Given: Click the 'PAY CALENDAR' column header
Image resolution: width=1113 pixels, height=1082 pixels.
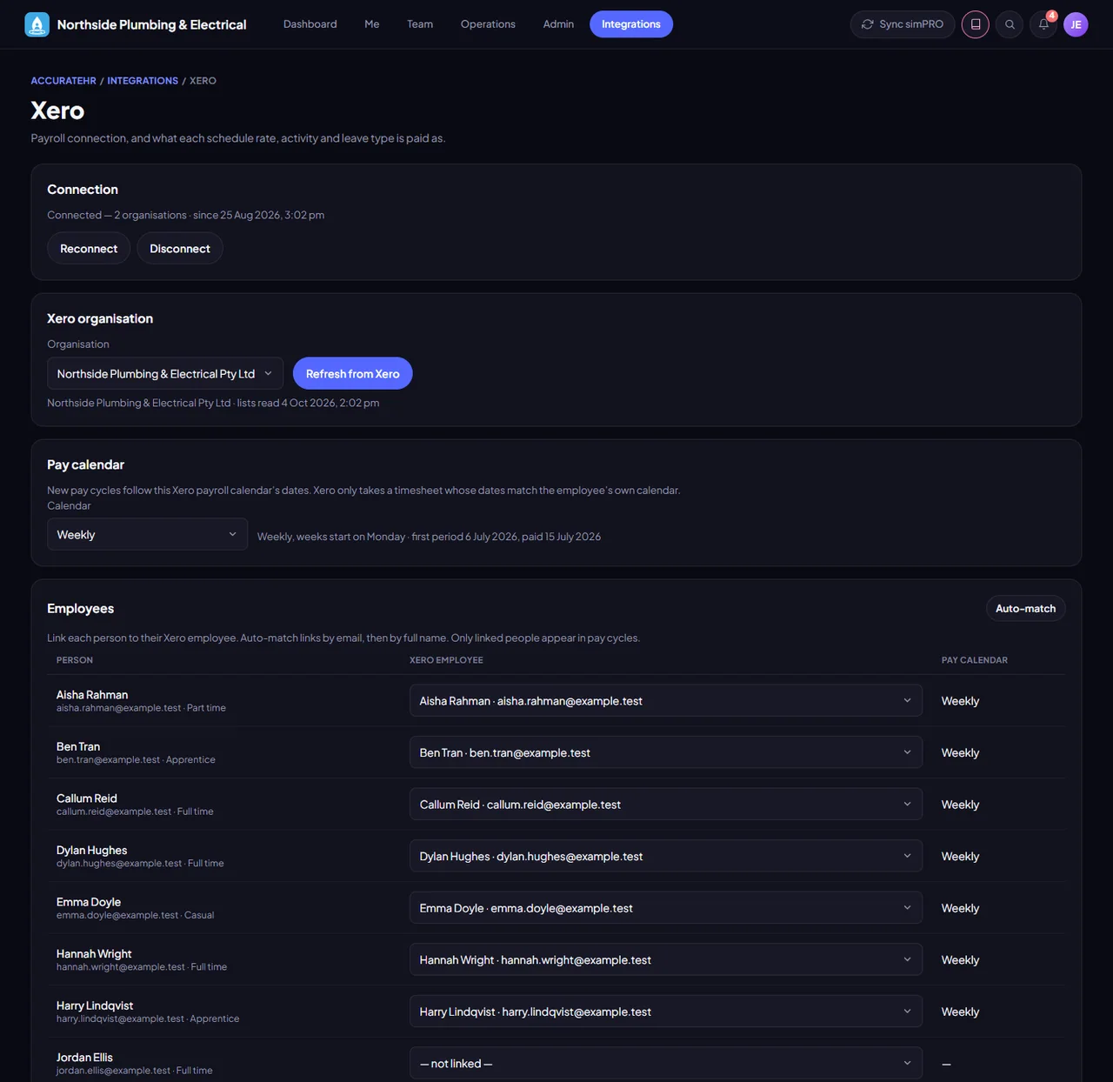Looking at the screenshot, I should 975,660.
